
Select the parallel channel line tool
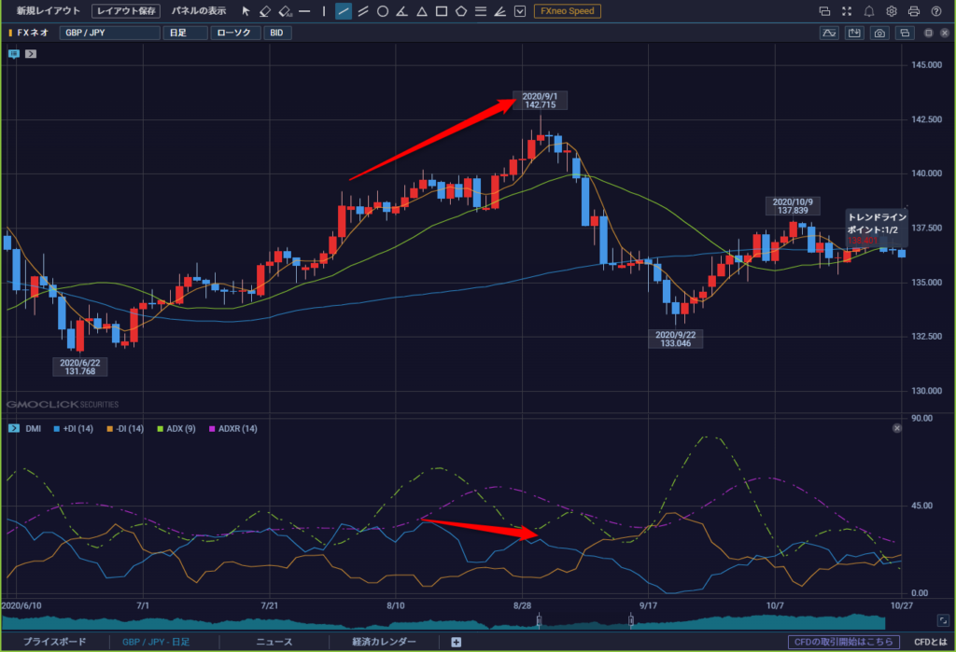coord(363,11)
